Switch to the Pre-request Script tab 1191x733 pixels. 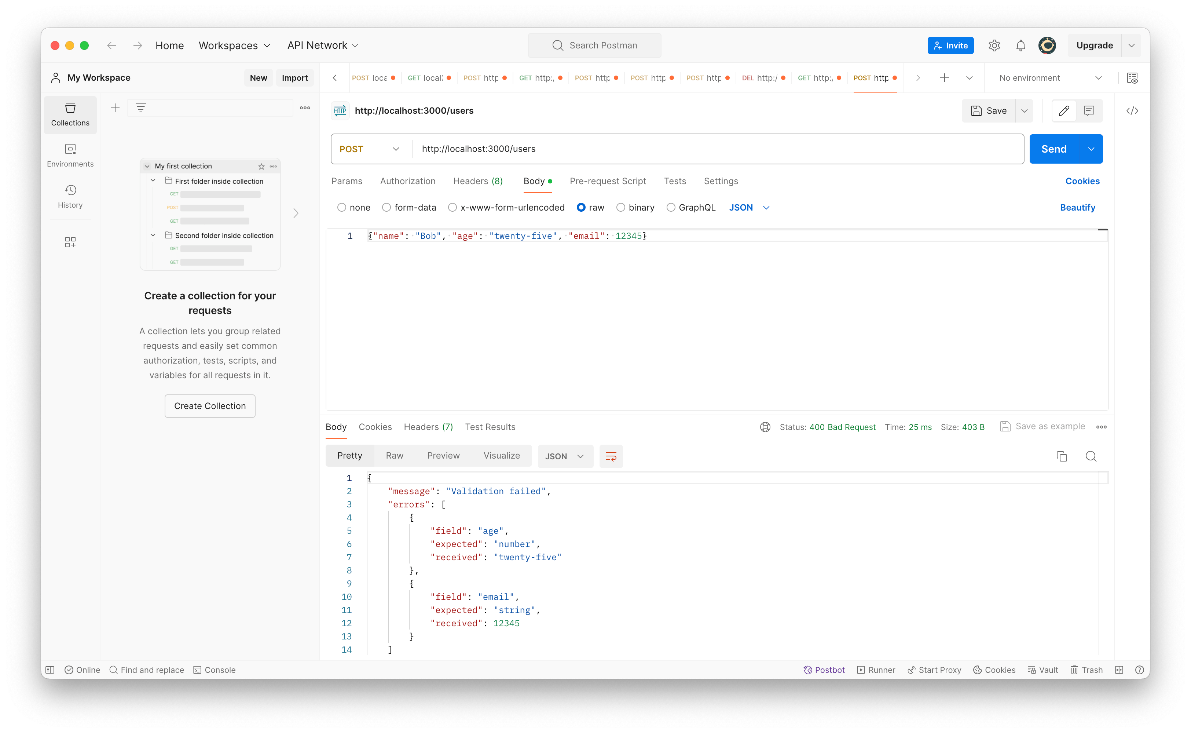click(608, 181)
